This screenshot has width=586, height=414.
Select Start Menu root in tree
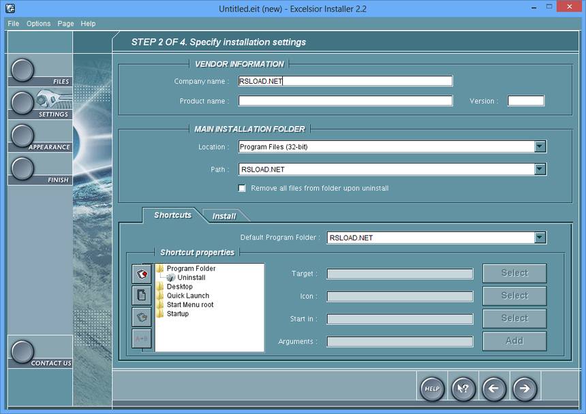190,304
